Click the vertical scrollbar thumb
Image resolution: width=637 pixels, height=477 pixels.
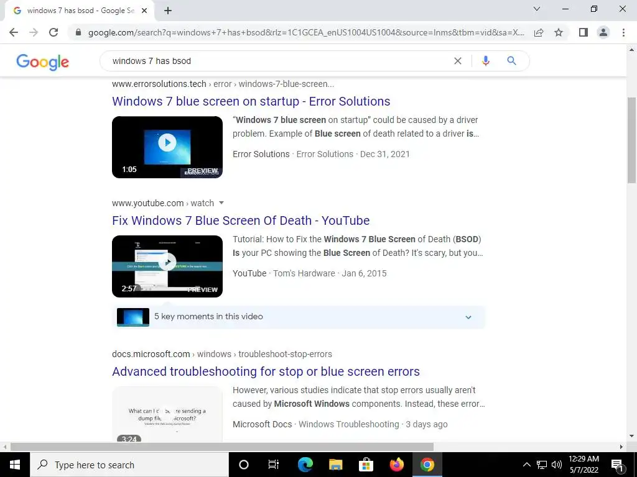tap(632, 140)
